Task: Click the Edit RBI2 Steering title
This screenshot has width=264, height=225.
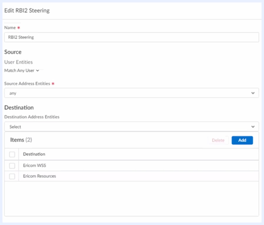Action: pyautogui.click(x=27, y=11)
